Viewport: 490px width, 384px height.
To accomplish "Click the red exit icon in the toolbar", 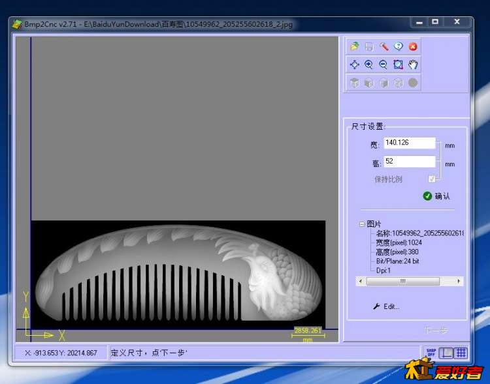I will (413, 47).
